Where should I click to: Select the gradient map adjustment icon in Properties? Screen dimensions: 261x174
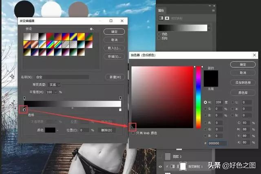point(161,18)
